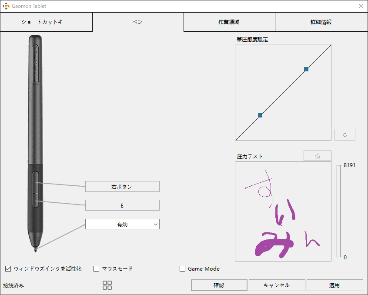Reset the pressure curve with the refresh icon
Screen dimensions: 368x295
click(x=345, y=135)
